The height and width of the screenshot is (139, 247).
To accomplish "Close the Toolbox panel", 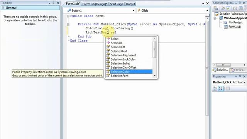I will [x=58, y=3].
